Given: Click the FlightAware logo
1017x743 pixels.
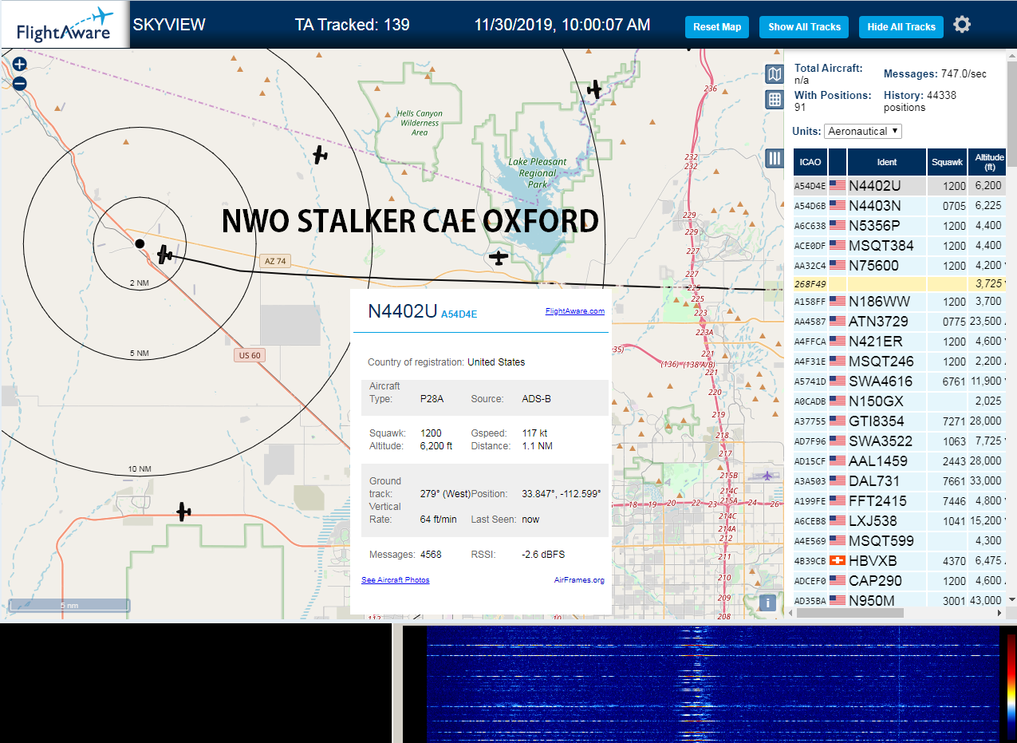Looking at the screenshot, I should (x=65, y=25).
